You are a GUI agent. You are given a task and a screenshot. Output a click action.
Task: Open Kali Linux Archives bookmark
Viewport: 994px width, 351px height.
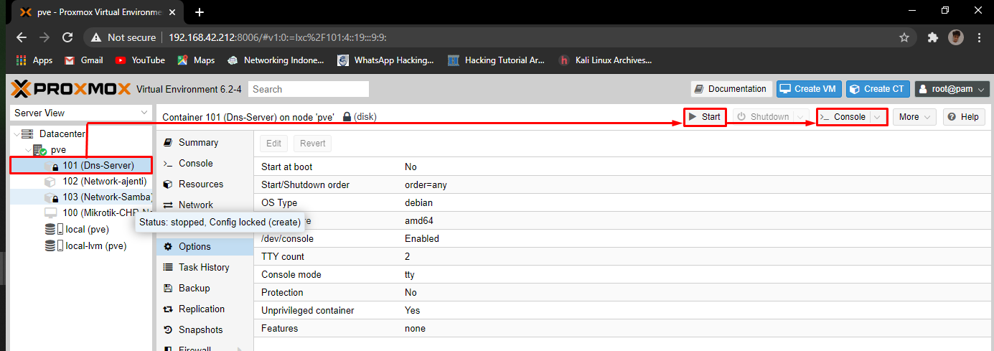tap(606, 60)
